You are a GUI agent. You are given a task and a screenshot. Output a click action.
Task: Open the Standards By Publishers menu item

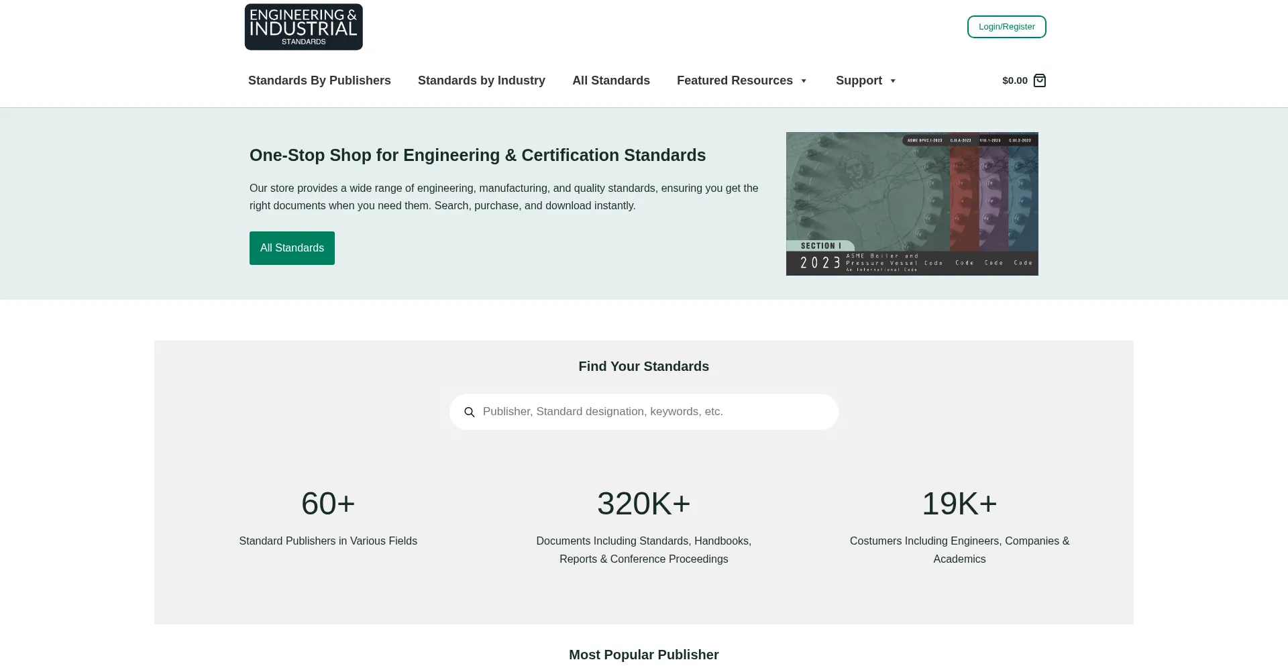click(319, 80)
